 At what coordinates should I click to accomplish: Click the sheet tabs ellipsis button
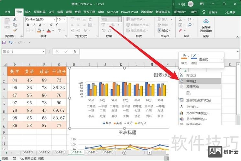tap(17, 153)
